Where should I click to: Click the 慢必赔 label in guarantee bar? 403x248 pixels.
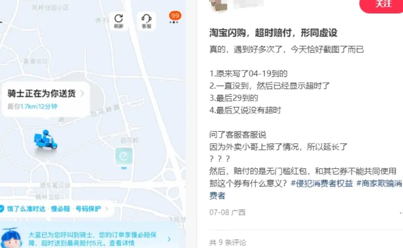[60, 209]
